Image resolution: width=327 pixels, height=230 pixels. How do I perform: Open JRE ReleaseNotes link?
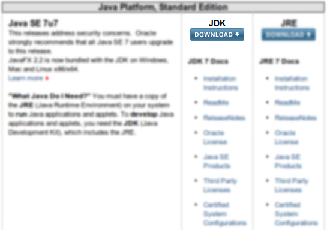(296, 118)
